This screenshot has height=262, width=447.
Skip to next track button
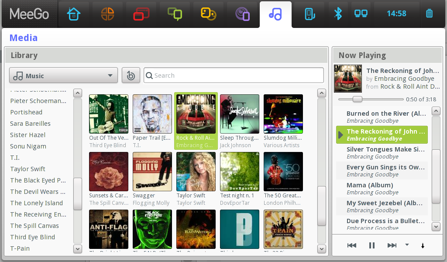coord(392,245)
